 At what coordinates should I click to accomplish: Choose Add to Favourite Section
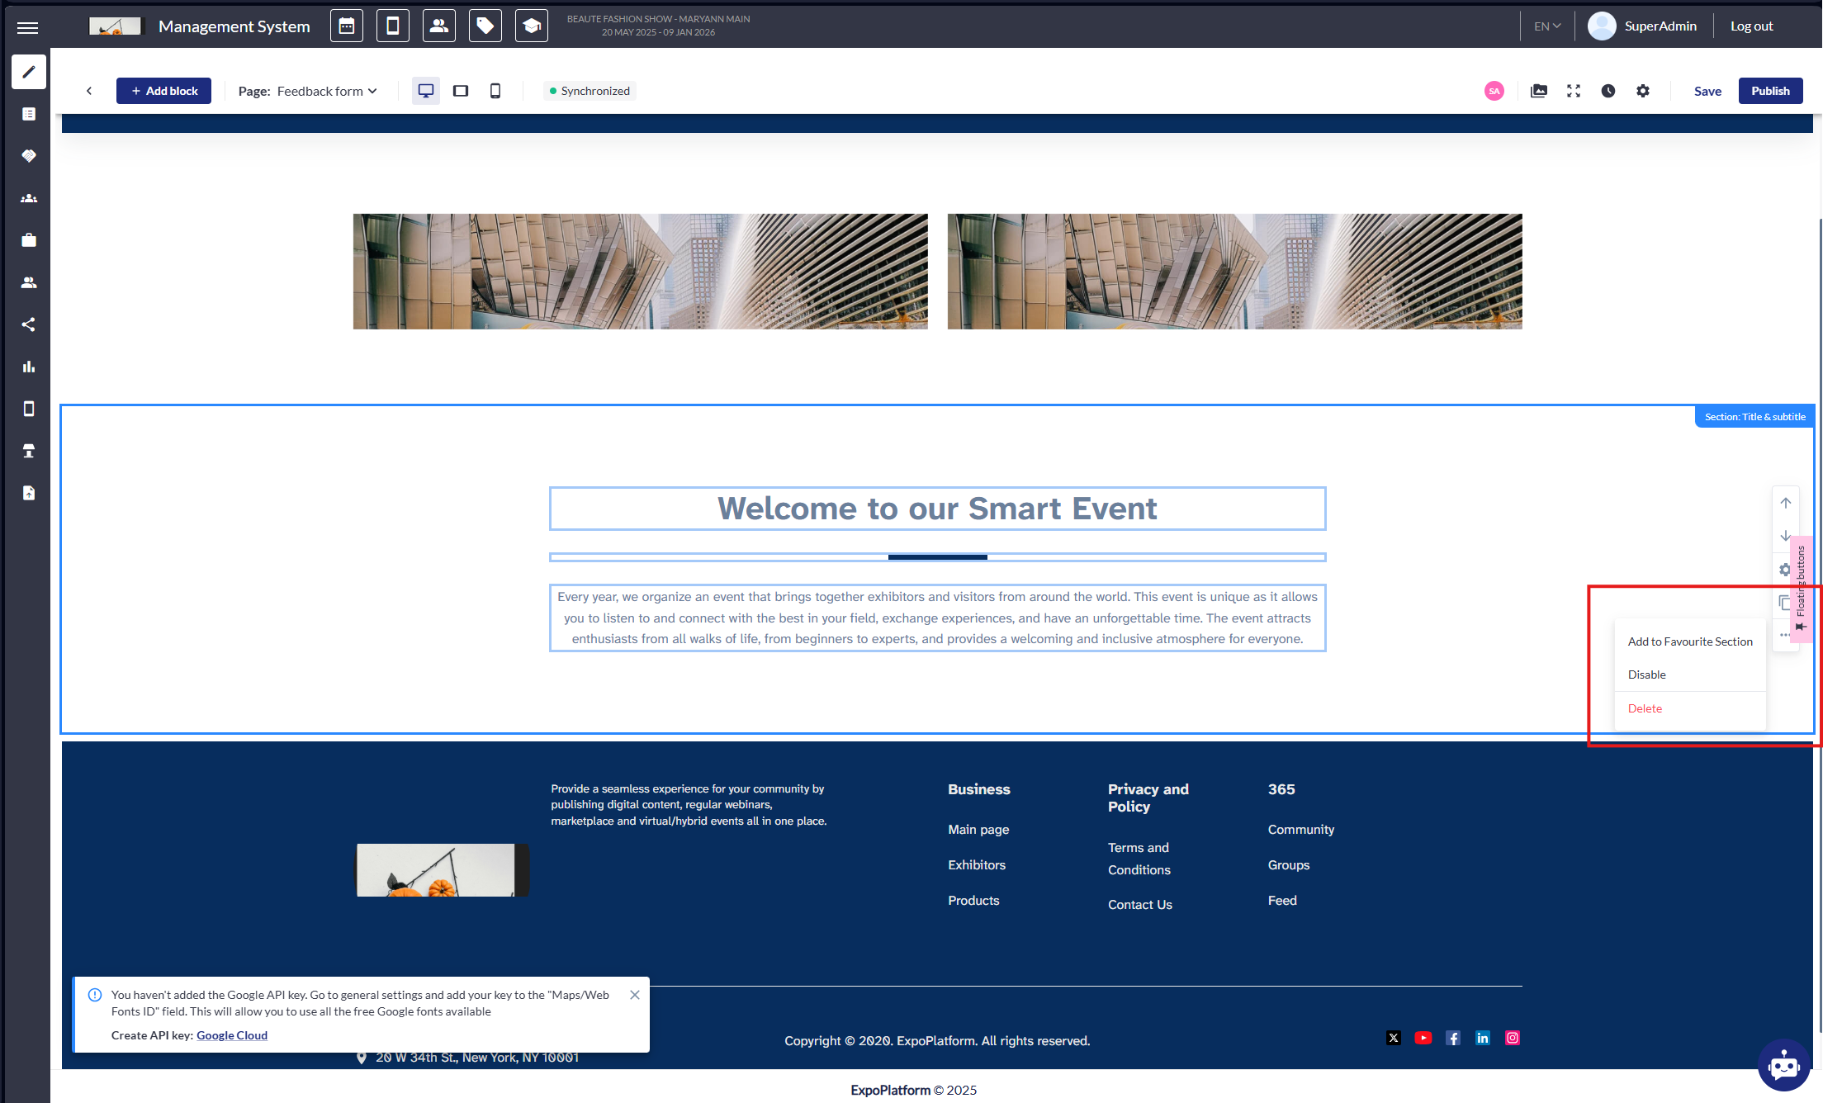point(1689,641)
